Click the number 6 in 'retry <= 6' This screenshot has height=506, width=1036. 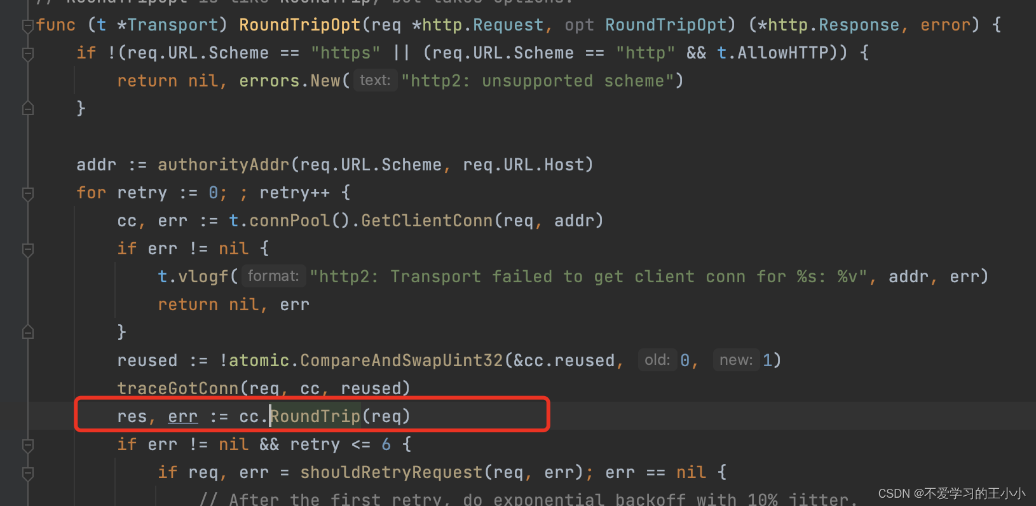[386, 444]
